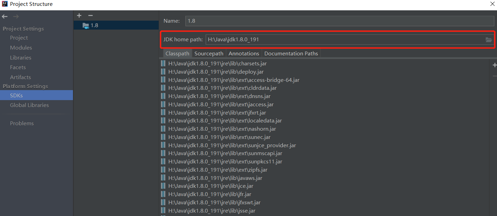497x216 pixels.
Task: Click the back navigation arrow
Action: pyautogui.click(x=5, y=17)
